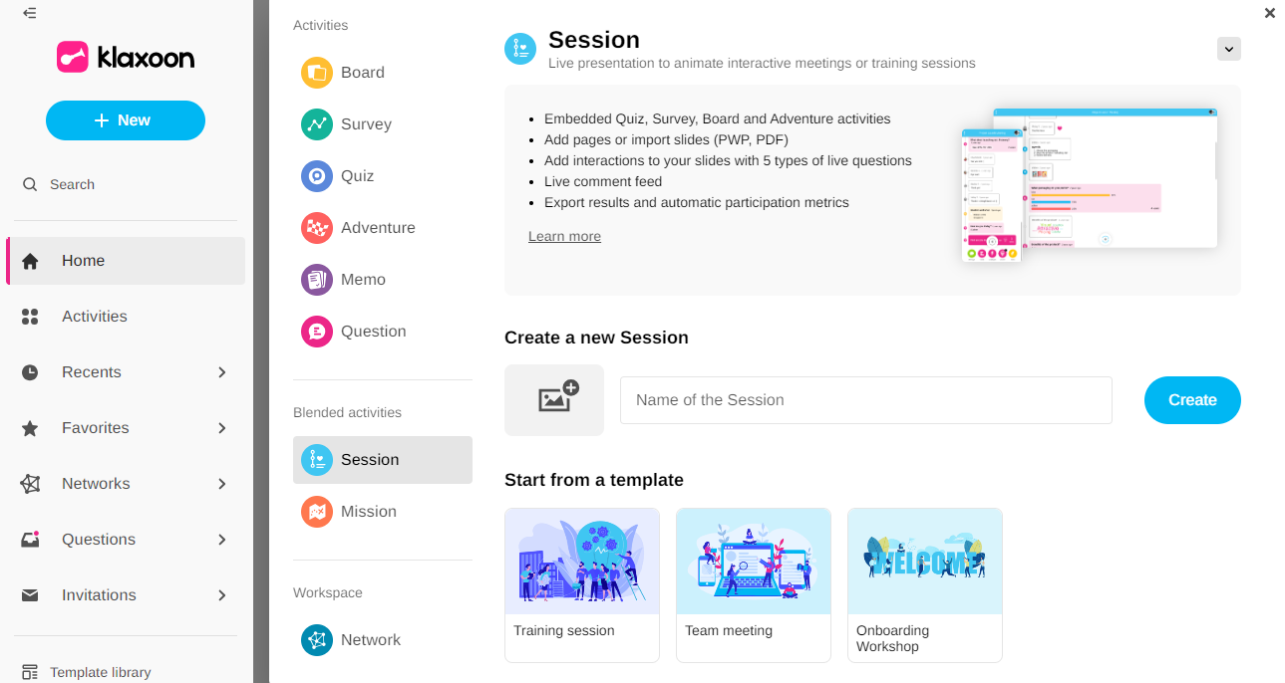1285x683 pixels.
Task: Click the Board activity icon
Action: 317,73
